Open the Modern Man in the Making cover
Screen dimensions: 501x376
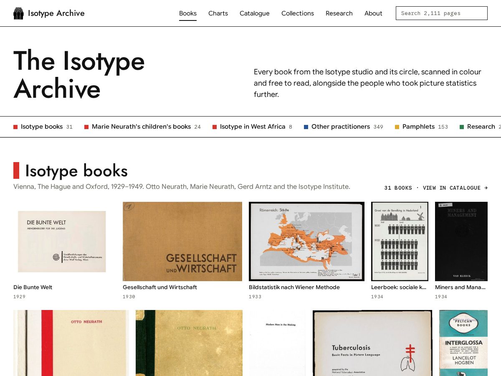[278, 343]
